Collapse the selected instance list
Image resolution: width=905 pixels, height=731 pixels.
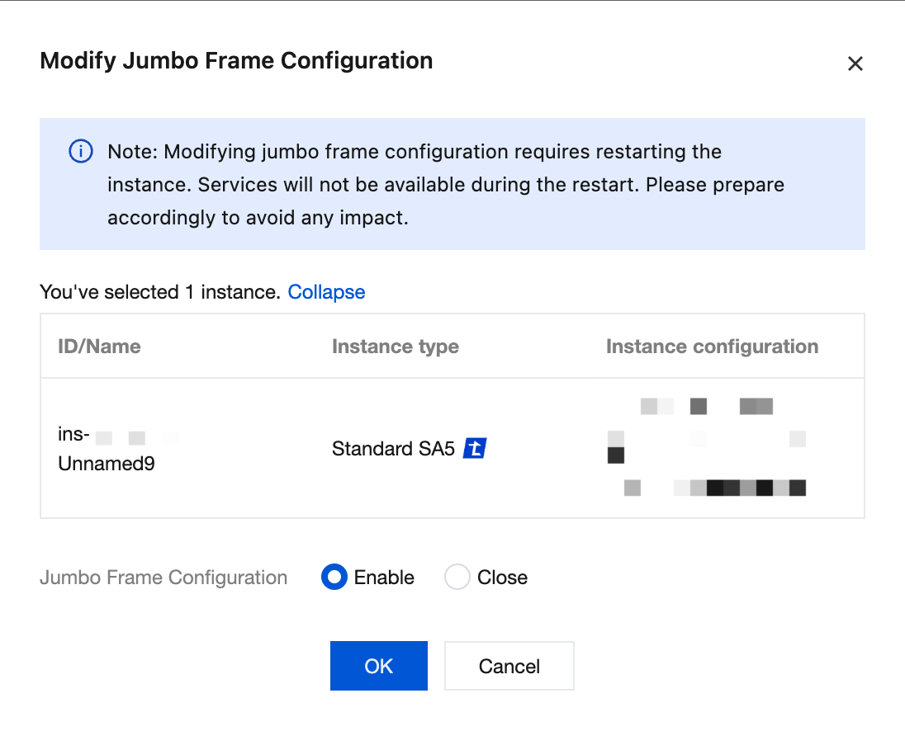pos(326,292)
